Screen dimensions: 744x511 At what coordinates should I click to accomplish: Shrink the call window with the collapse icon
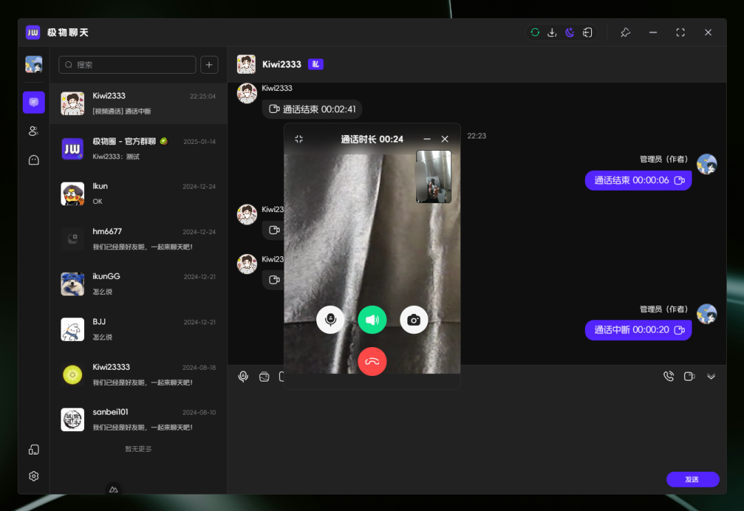pyautogui.click(x=298, y=139)
